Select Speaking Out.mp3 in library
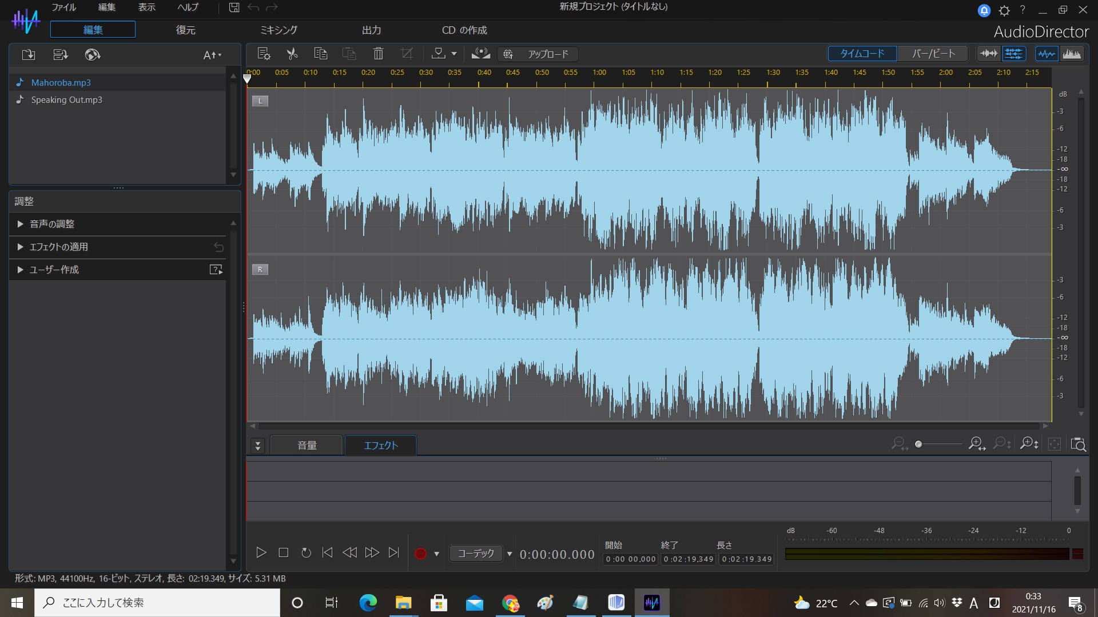 click(66, 99)
